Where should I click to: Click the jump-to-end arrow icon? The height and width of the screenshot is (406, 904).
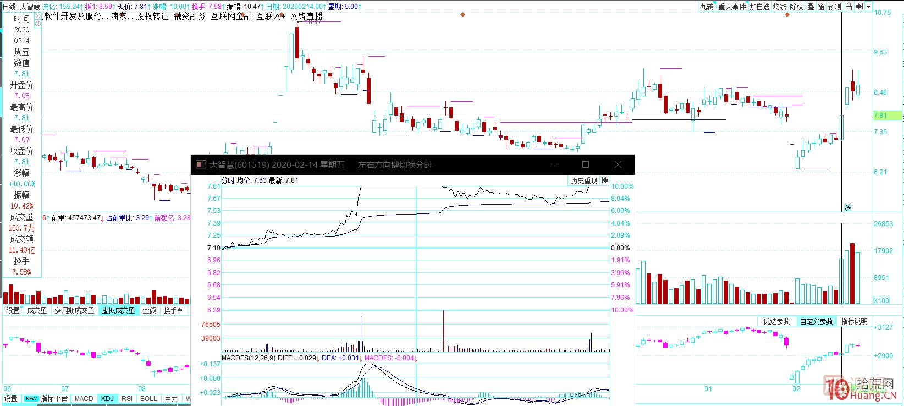(x=859, y=7)
